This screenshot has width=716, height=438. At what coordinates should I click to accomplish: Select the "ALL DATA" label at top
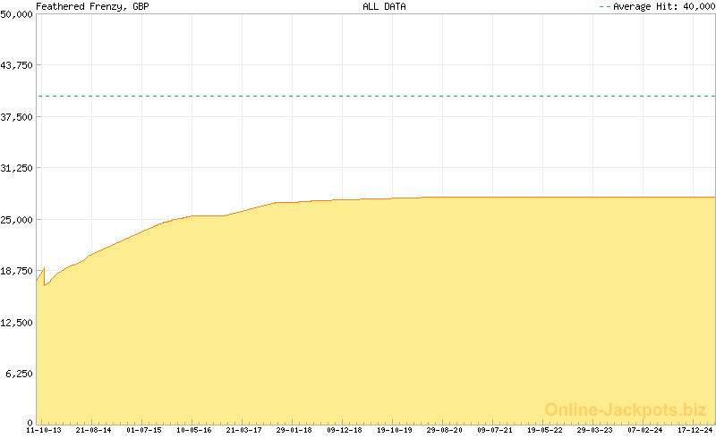(x=383, y=6)
